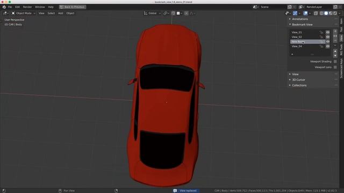Open the File menu
The height and width of the screenshot is (193, 344).
point(10,7)
